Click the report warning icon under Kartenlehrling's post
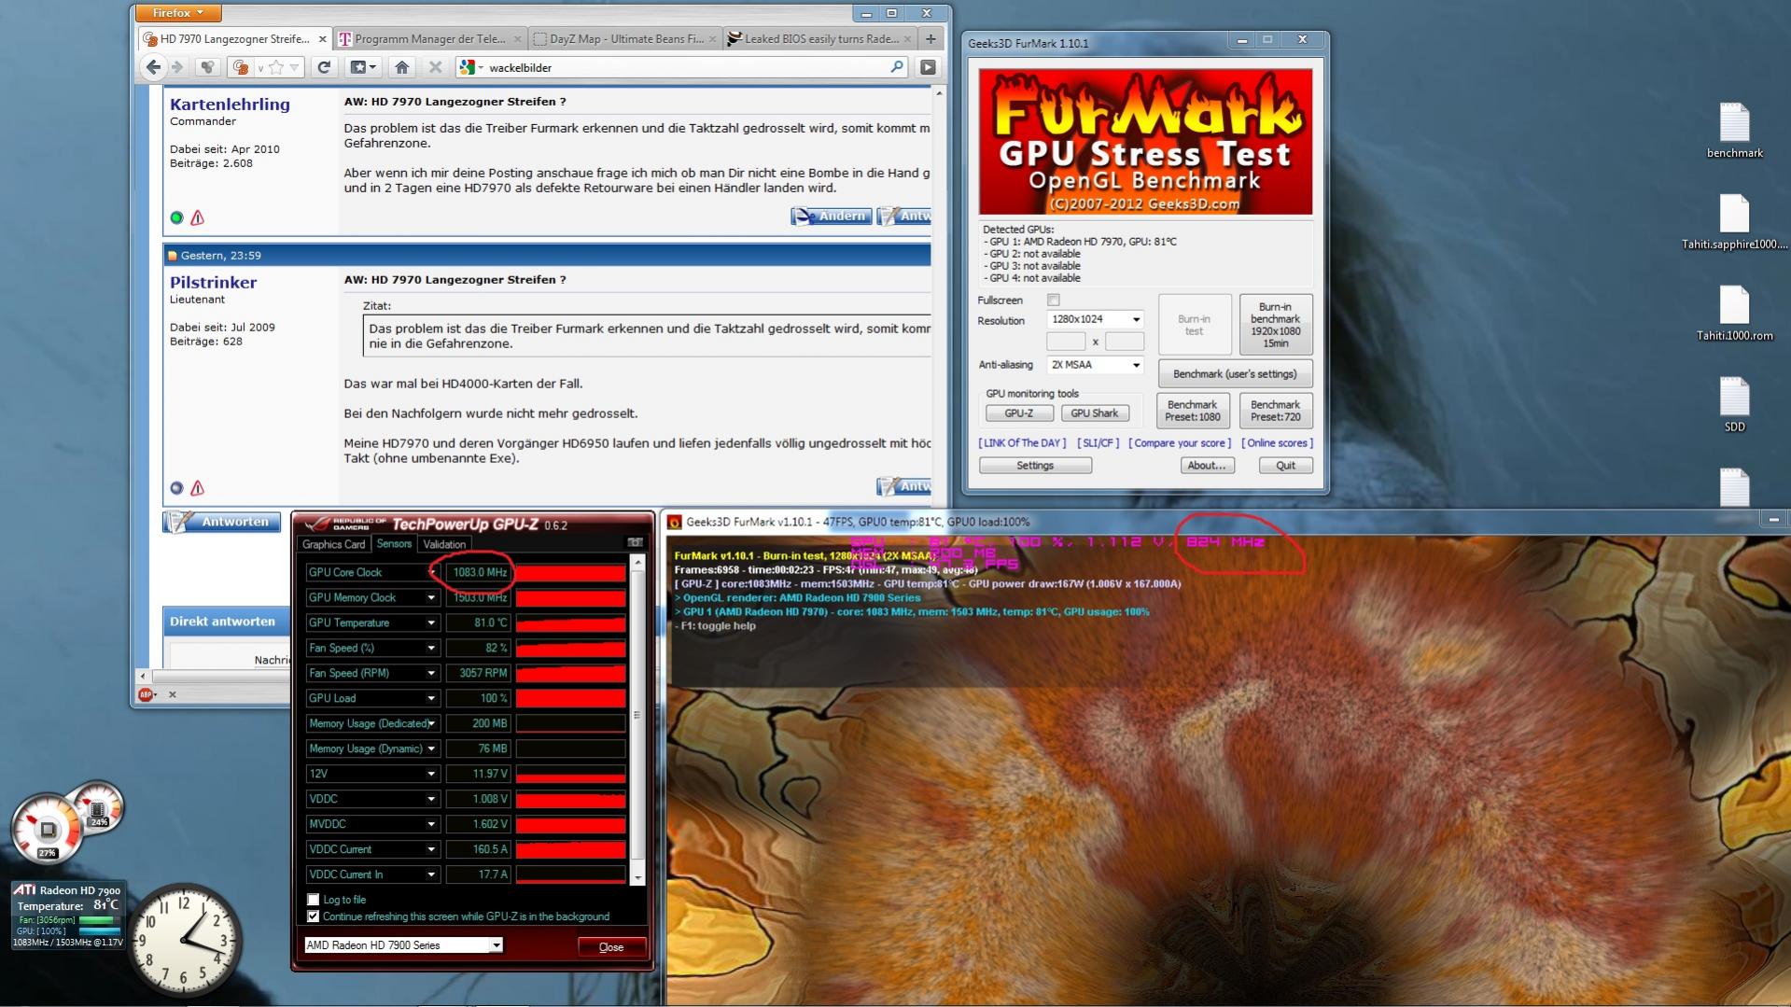 coord(197,217)
